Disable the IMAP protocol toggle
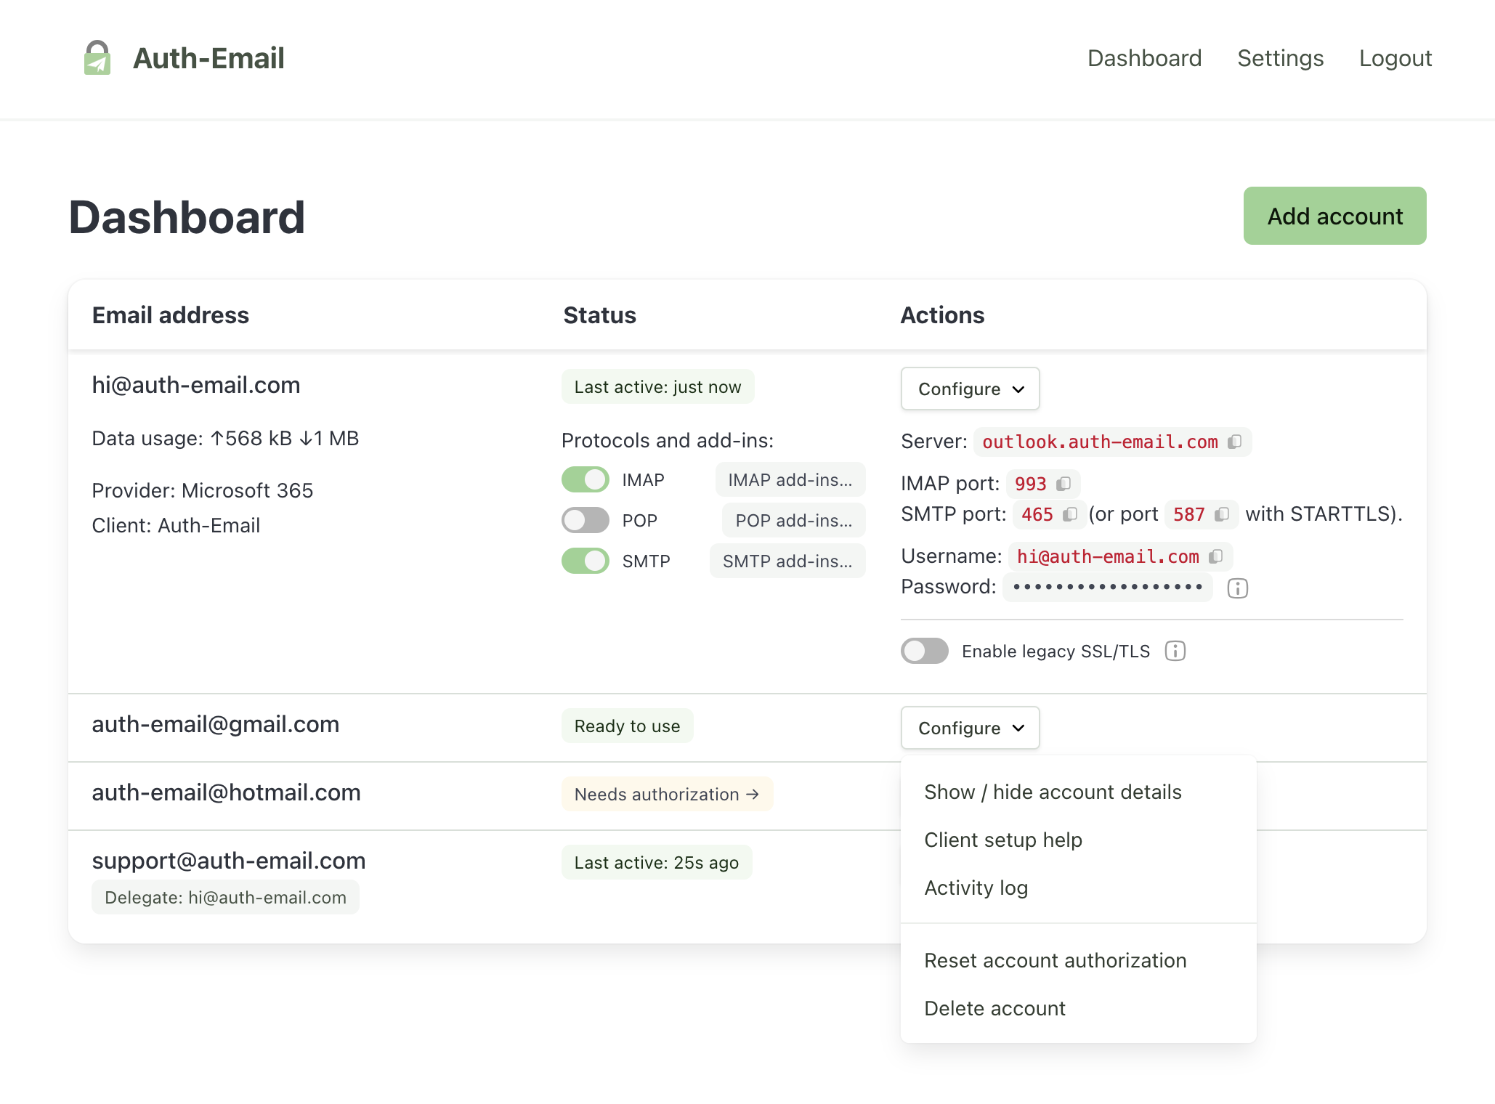This screenshot has width=1495, height=1104. 585,479
